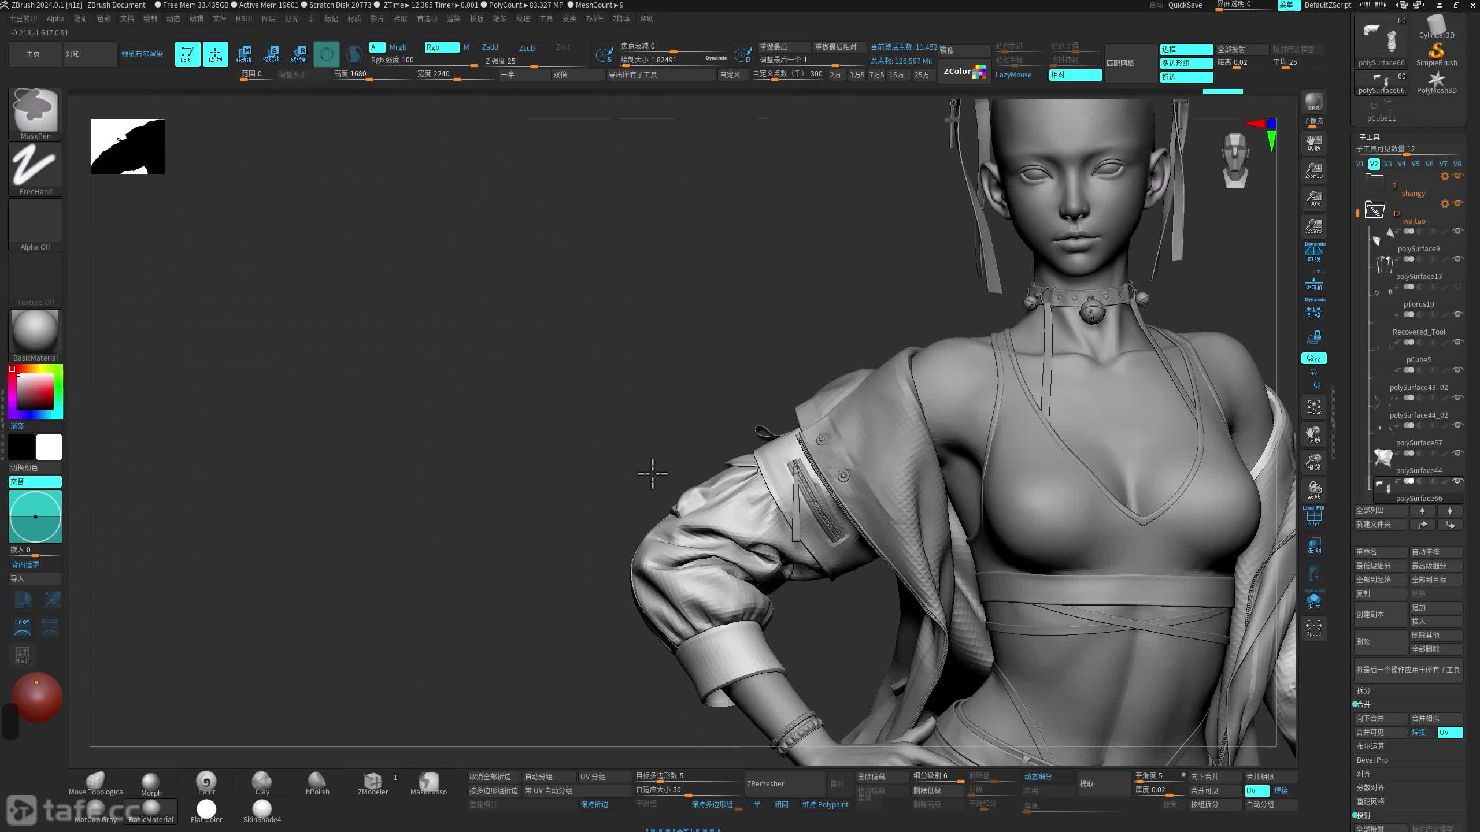
Task: Expand the 拆分 (Split) section
Action: (1364, 690)
